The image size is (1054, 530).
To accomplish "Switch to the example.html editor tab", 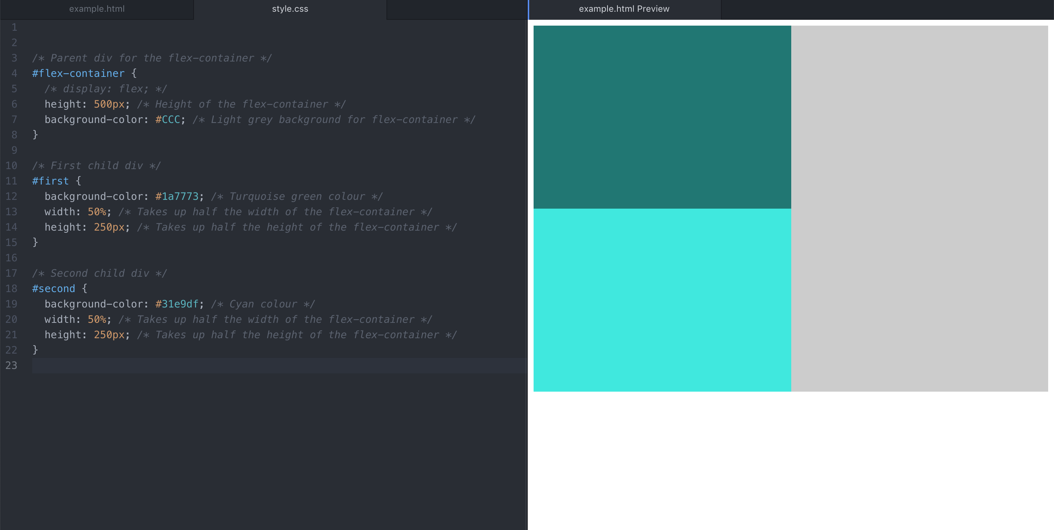I will [97, 9].
